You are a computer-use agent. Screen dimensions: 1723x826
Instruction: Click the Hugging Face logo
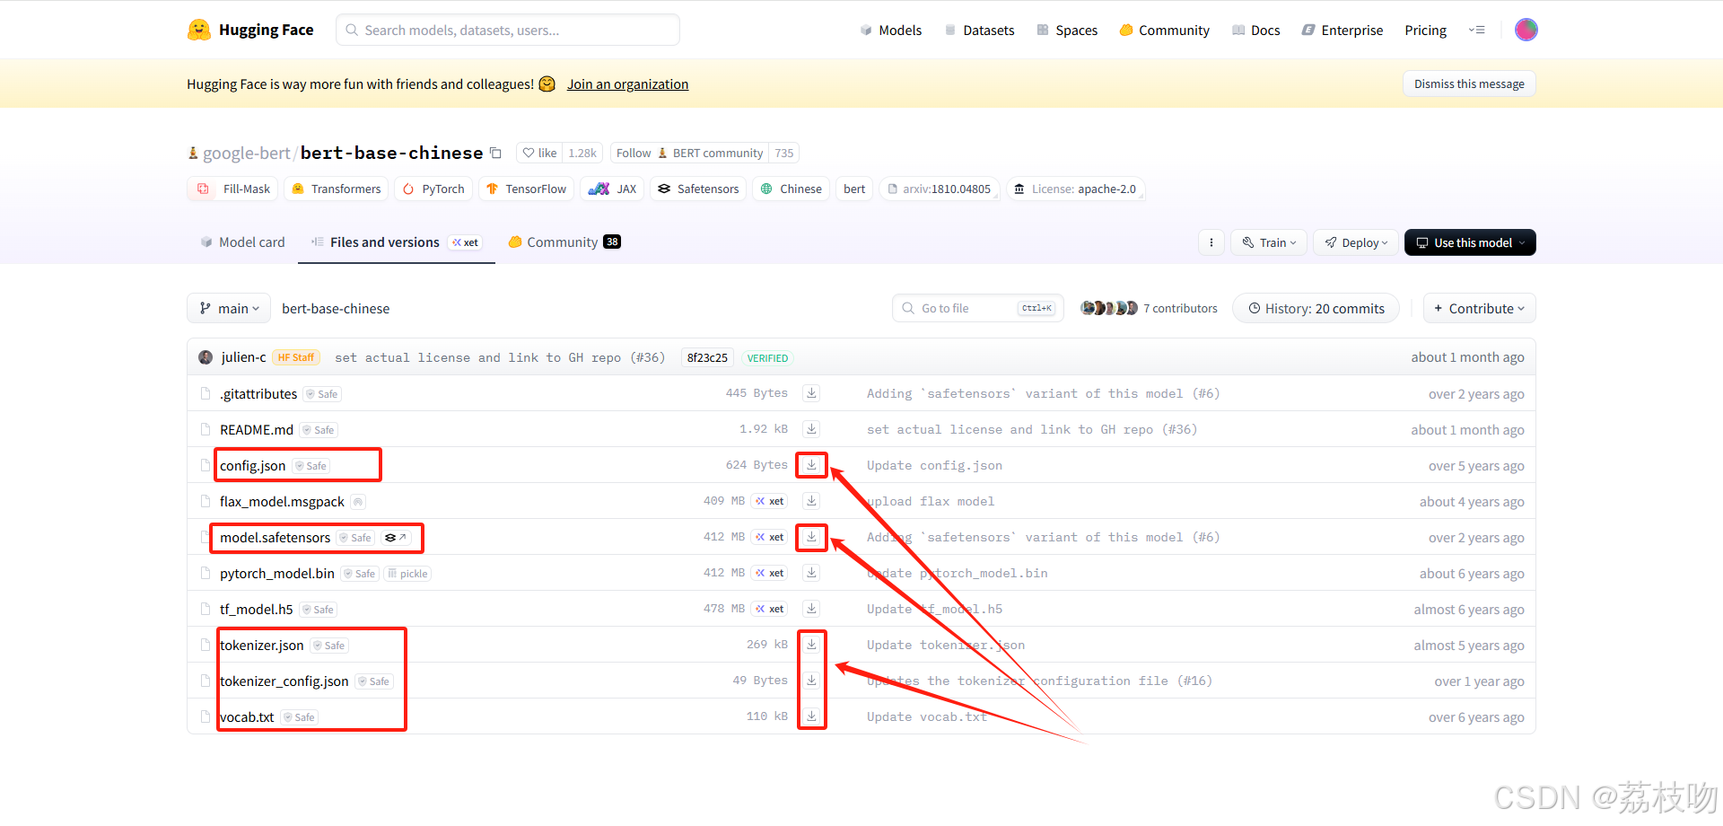point(250,30)
